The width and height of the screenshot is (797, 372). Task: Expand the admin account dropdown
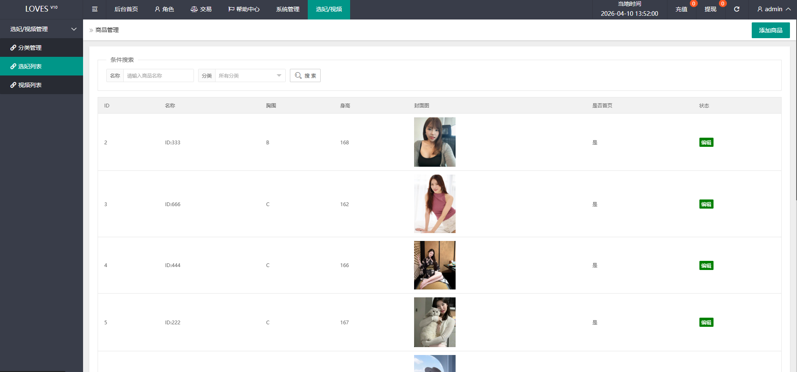[774, 9]
